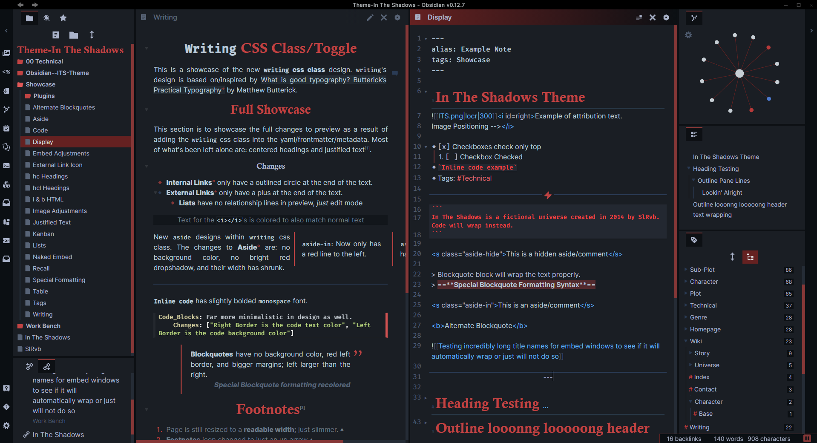Screen dimensions: 817x443
Task: Unfold the Heading Testing heading in the editor
Action: click(x=426, y=398)
